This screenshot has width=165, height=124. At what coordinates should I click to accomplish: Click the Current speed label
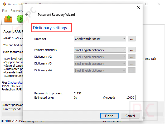pos(11,109)
